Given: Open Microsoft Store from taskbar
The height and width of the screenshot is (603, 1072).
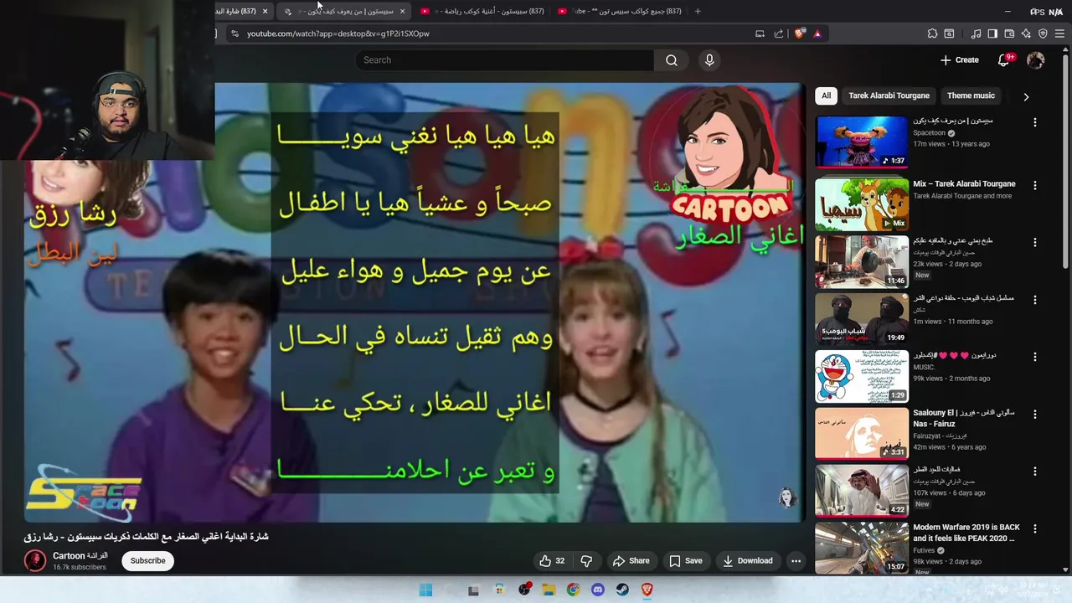Looking at the screenshot, I should 499,590.
